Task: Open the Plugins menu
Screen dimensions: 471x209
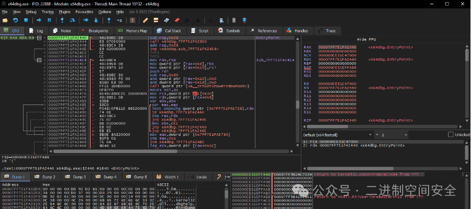Action: pyautogui.click(x=64, y=11)
